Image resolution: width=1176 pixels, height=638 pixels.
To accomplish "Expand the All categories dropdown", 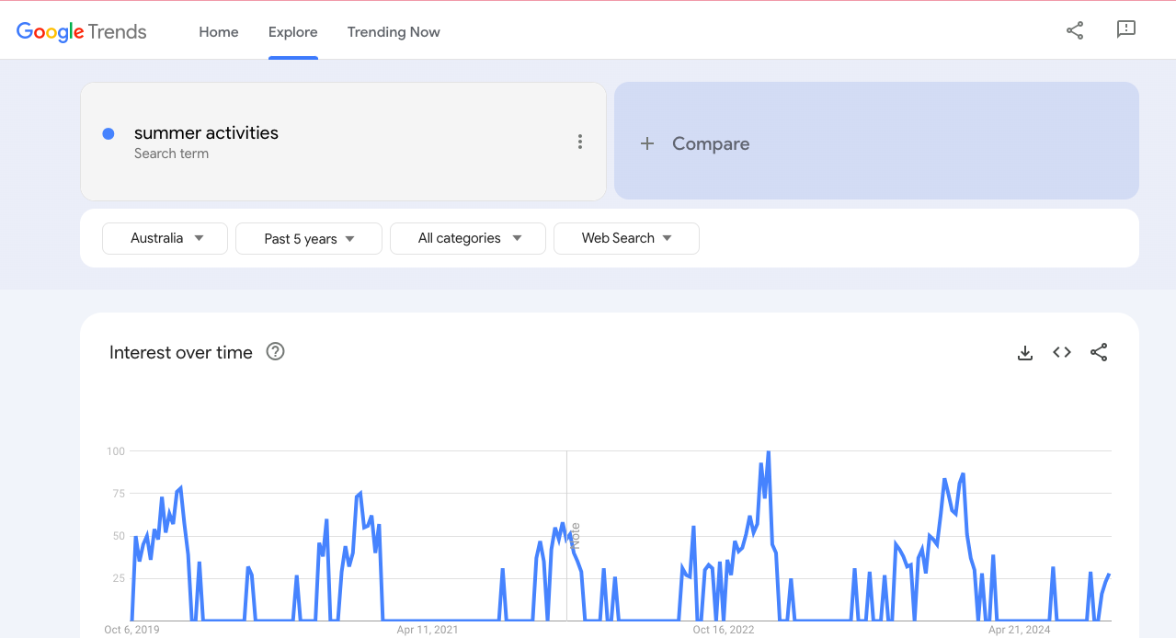I will coord(467,238).
